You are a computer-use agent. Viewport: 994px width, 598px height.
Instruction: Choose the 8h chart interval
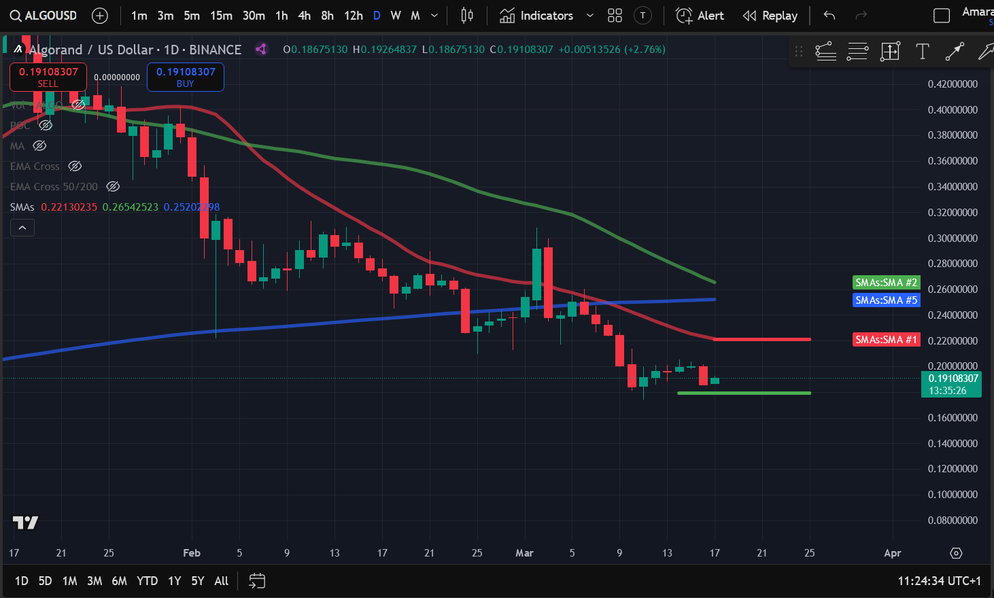pos(327,16)
